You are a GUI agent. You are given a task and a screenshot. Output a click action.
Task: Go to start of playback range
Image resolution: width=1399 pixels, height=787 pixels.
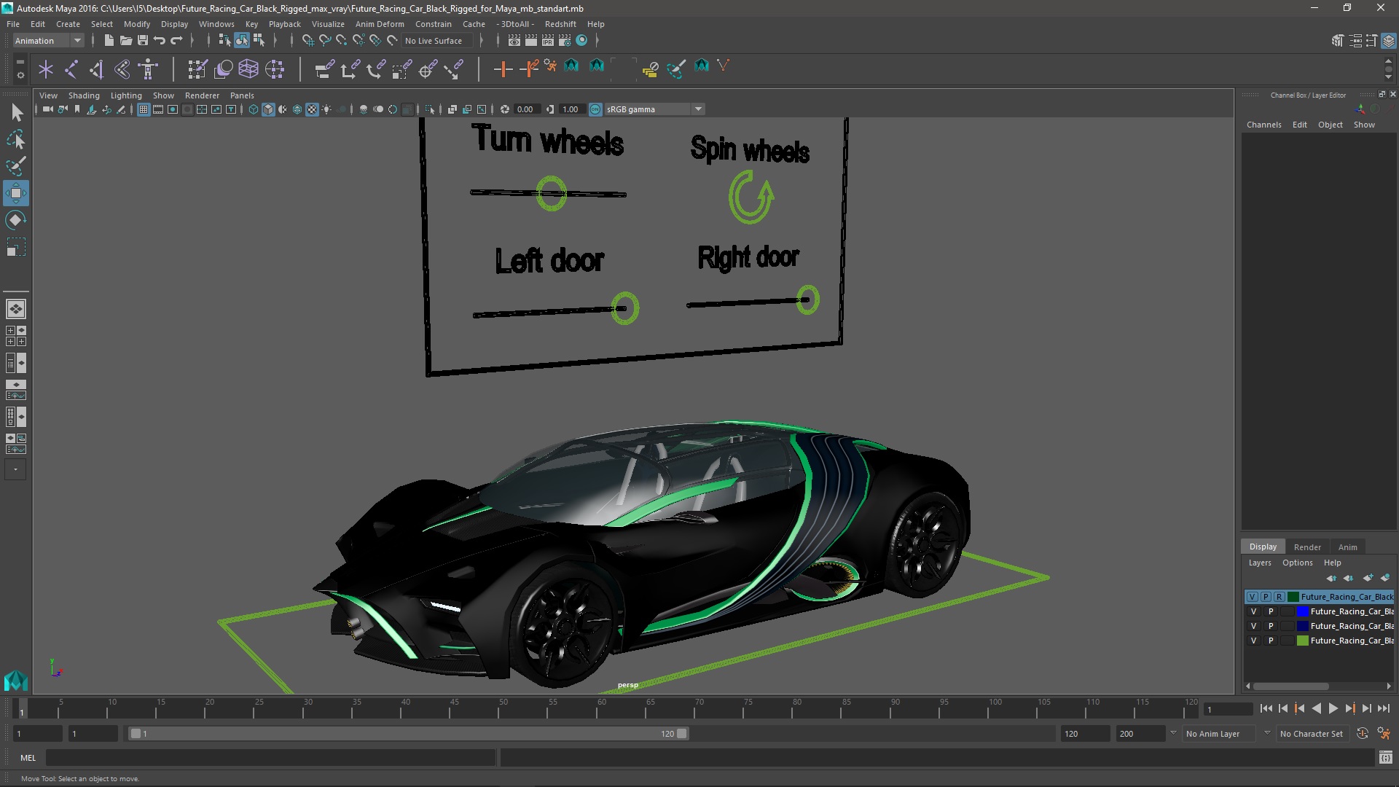pos(1266,708)
